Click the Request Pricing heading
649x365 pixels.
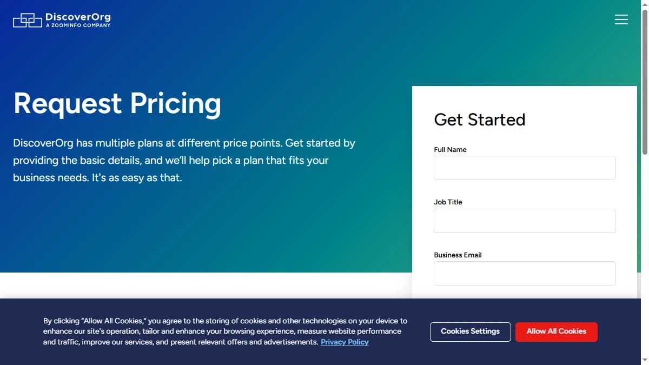point(117,103)
